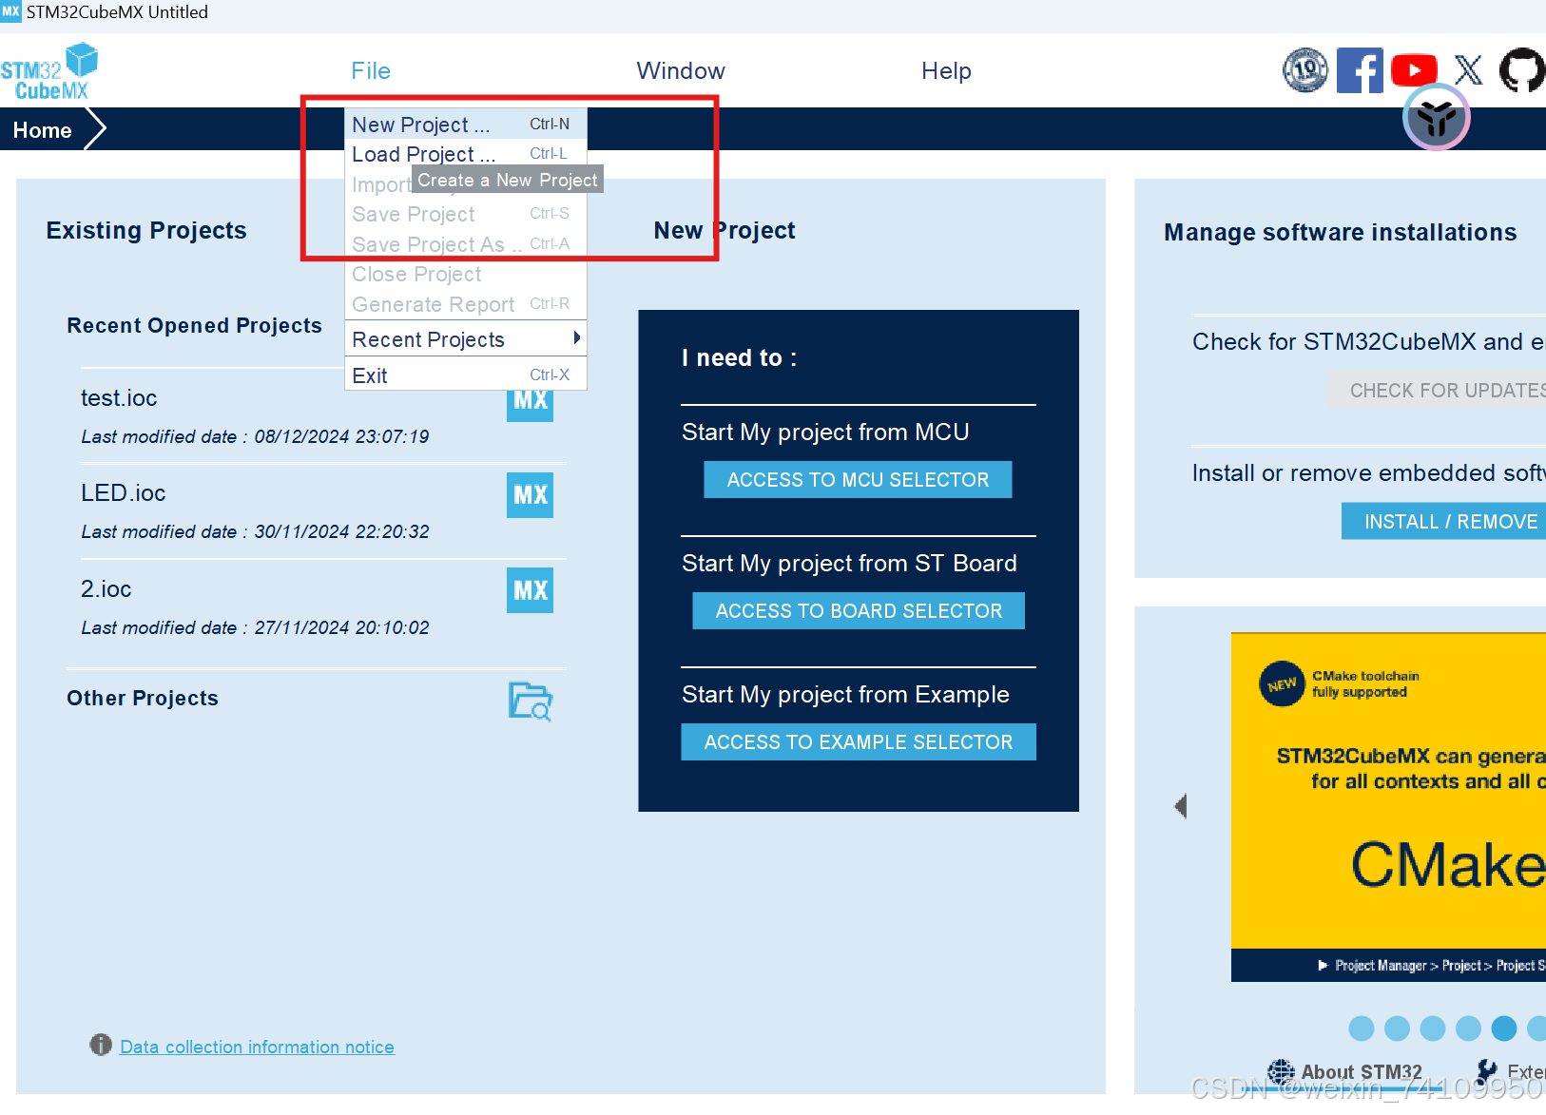Screen dimensions: 1546x1115
Task: Click 2.ioc last modified date line
Action: click(x=255, y=627)
